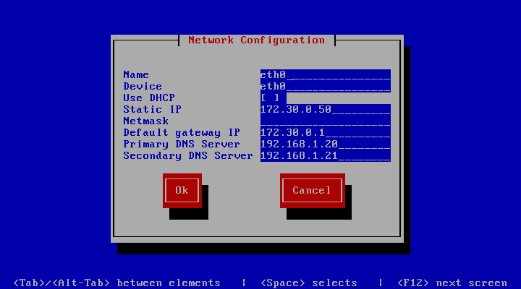Click the Network Configuration title
Image resolution: width=521 pixels, height=289 pixels.
pos(256,40)
